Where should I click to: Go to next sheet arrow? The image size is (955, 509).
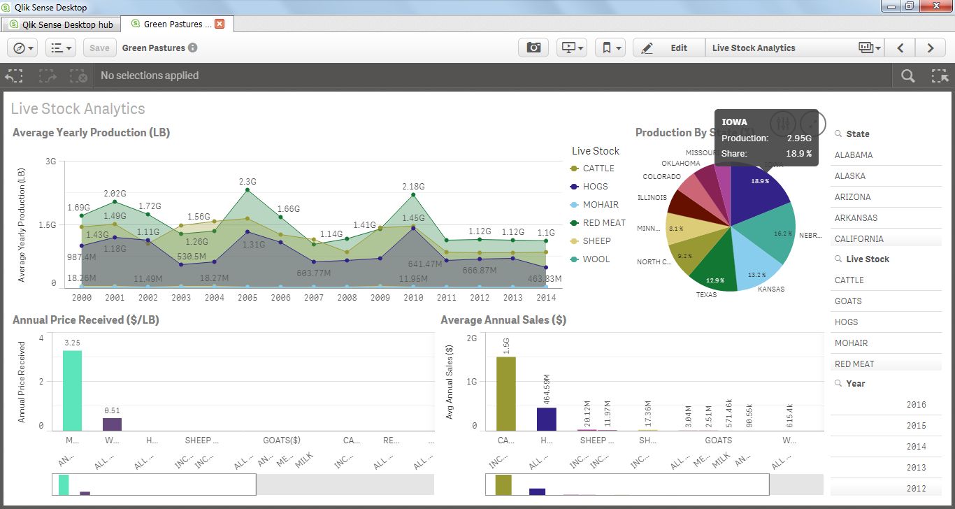[x=931, y=48]
